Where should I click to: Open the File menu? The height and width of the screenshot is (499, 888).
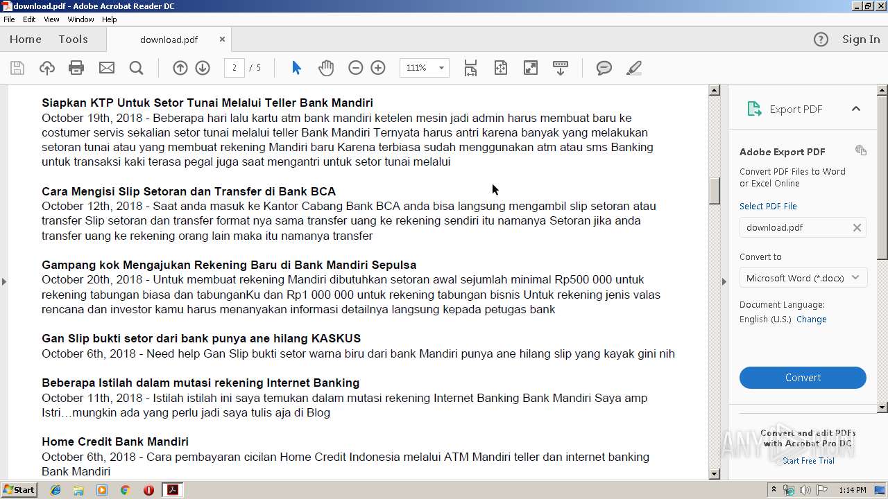click(9, 19)
